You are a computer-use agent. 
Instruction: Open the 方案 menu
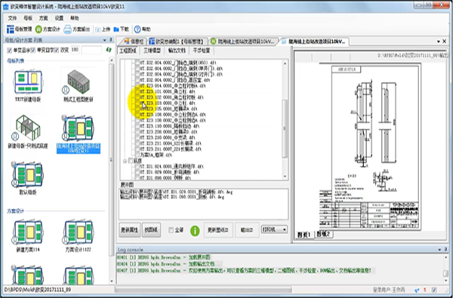[x=44, y=18]
